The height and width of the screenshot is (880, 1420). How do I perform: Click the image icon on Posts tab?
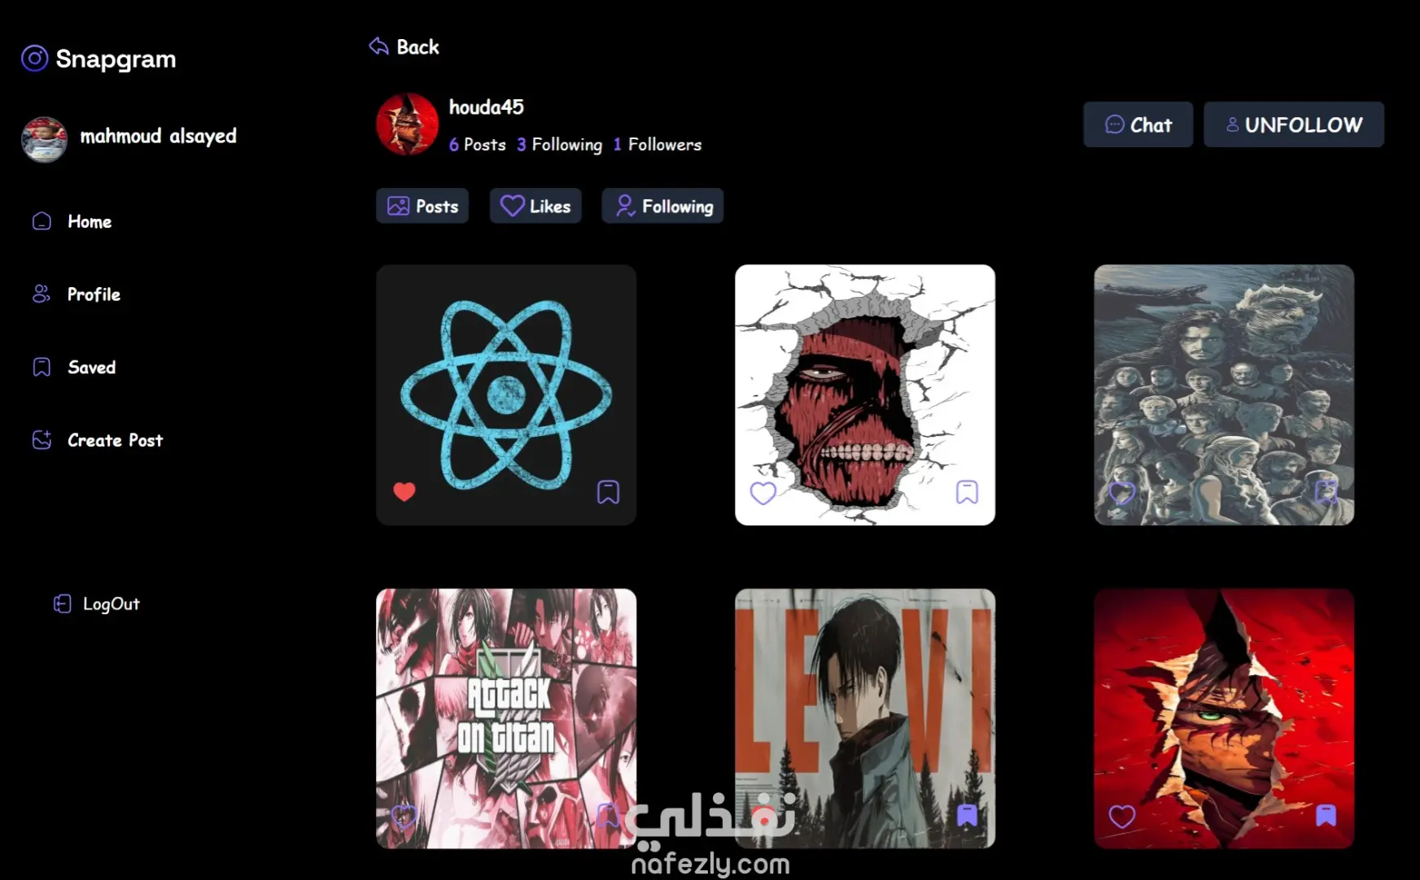click(x=398, y=206)
